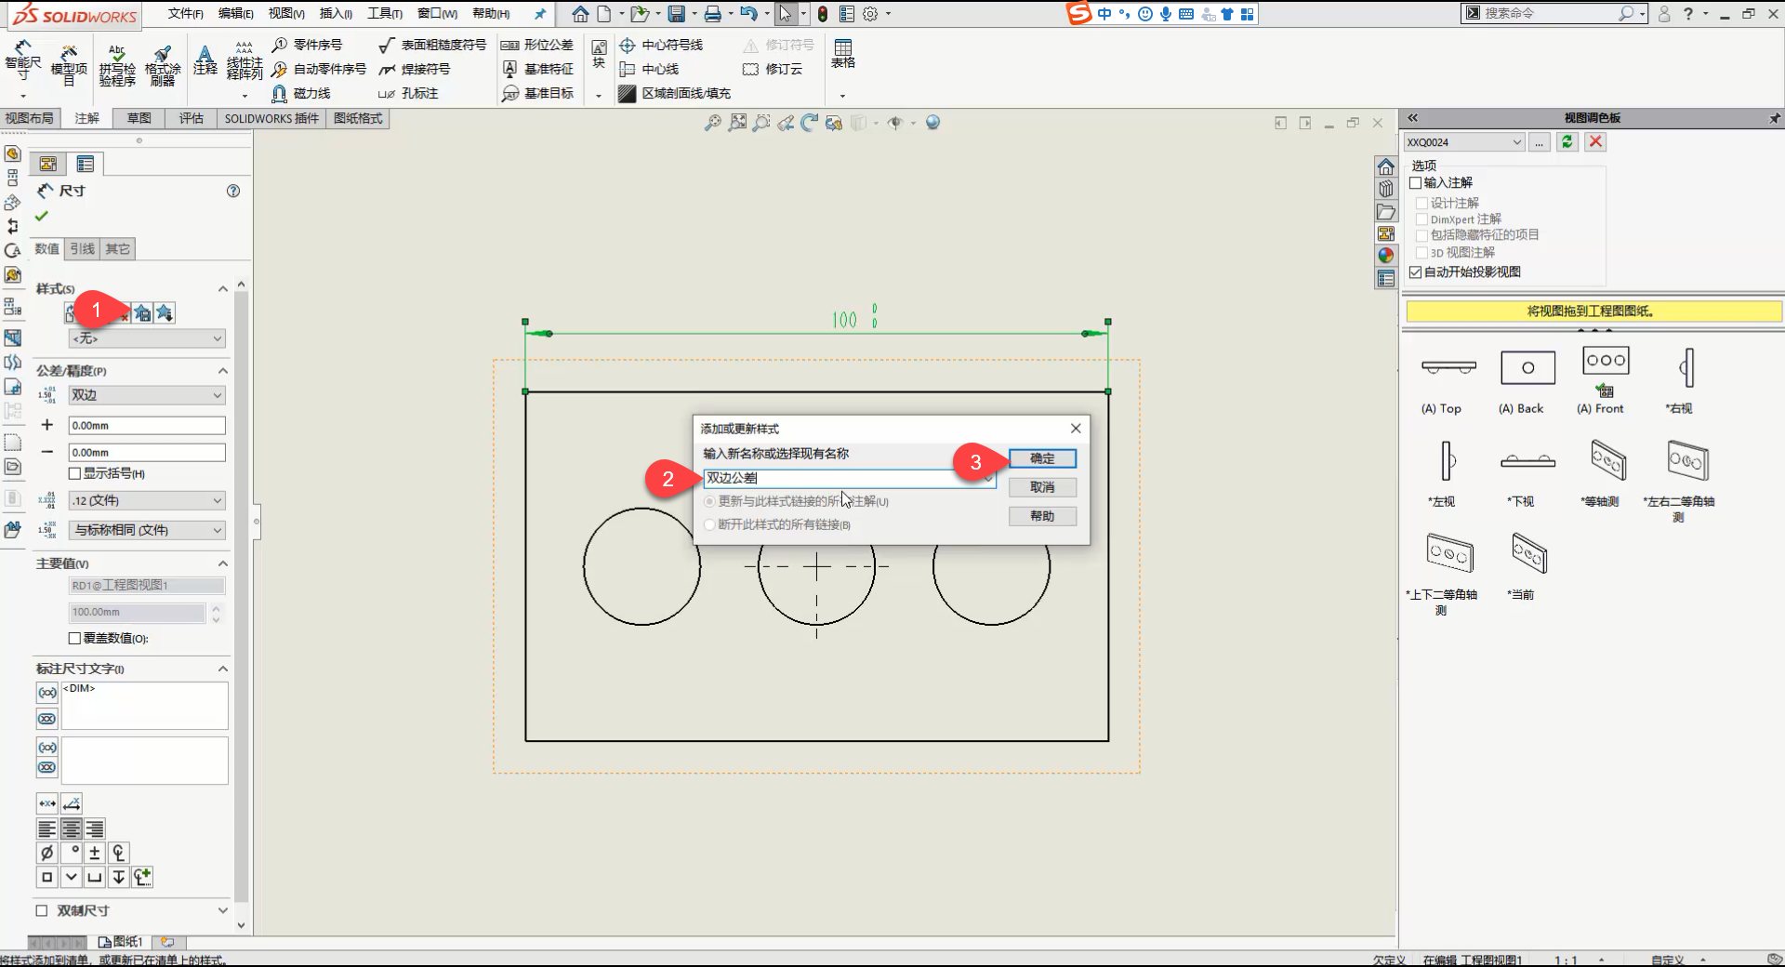The width and height of the screenshot is (1785, 967).
Task: Switch to Other (其它) tab
Action: [x=118, y=248]
